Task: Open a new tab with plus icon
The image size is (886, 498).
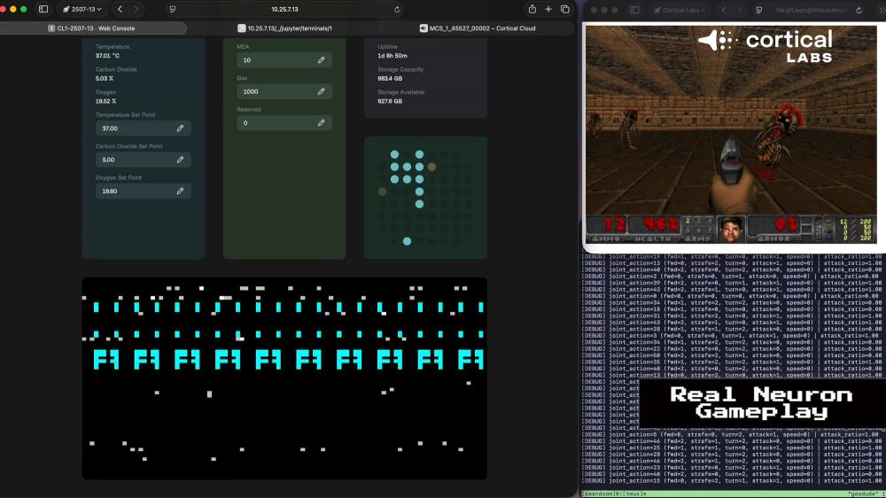Action: (548, 9)
